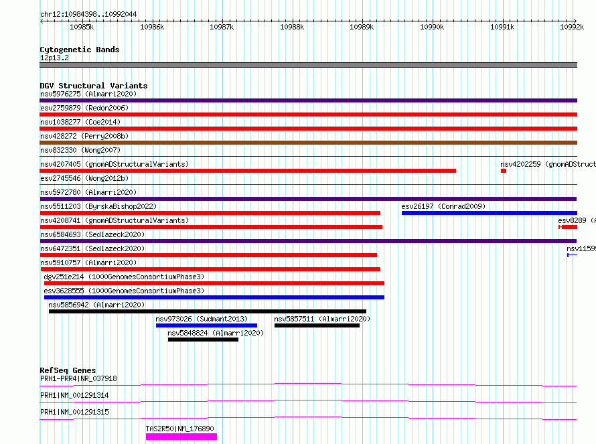This screenshot has height=444, width=596.
Task: Select nsv4207405 gnomAD structural variant label
Action: 115,164
